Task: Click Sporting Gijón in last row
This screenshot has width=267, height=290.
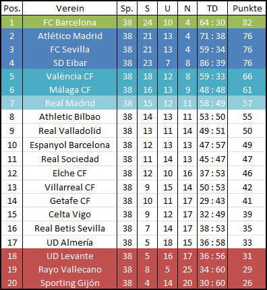Action: coord(69,283)
